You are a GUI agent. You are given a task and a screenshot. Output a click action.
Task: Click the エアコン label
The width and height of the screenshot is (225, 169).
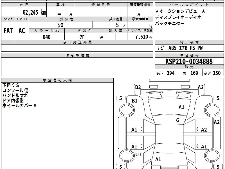point(22,19)
